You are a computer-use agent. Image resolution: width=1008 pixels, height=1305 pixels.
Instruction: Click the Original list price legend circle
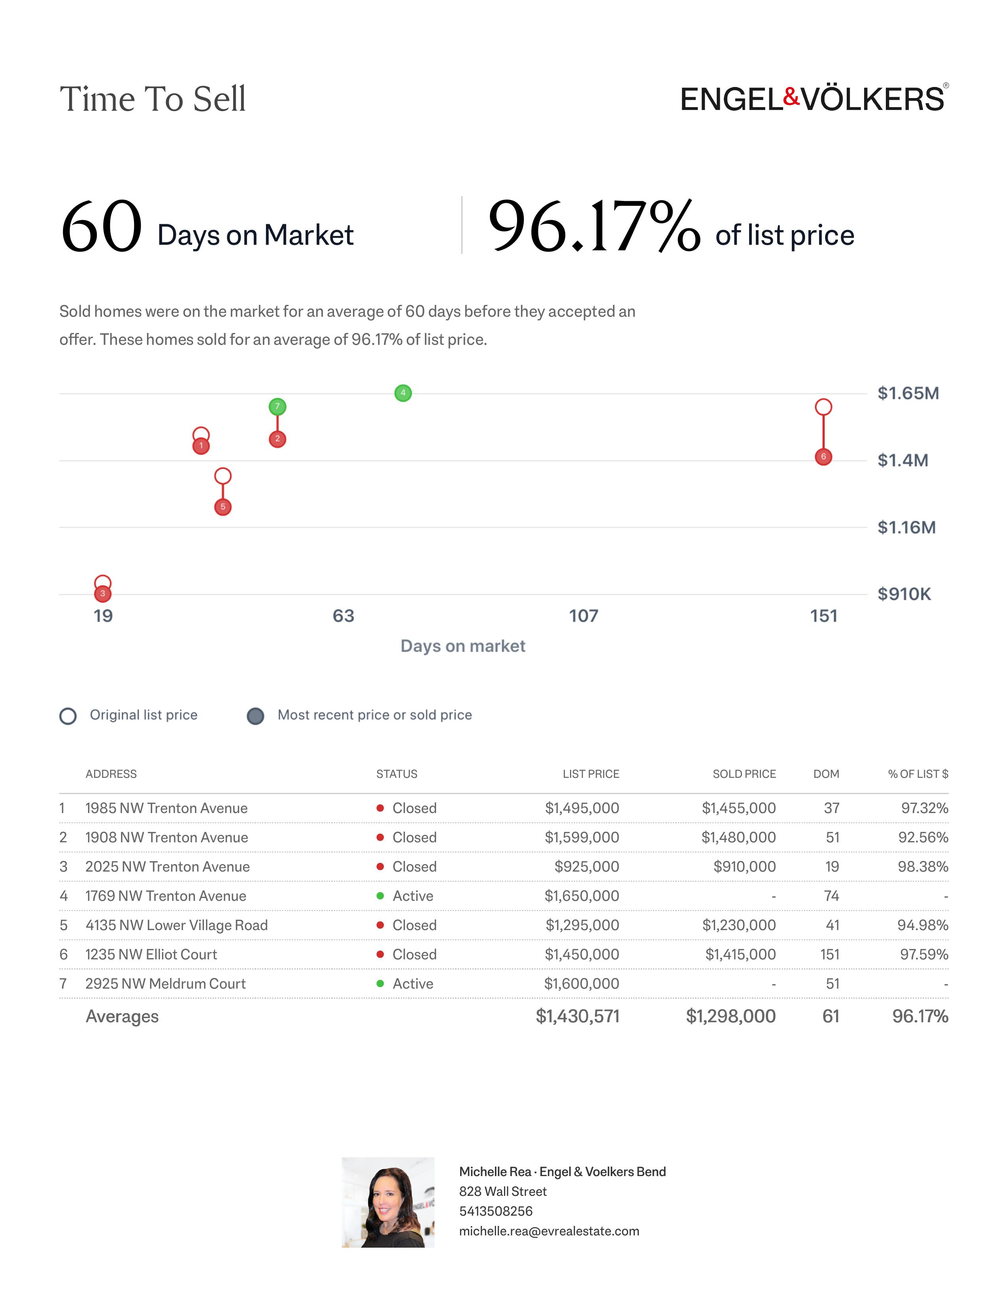pos(68,716)
